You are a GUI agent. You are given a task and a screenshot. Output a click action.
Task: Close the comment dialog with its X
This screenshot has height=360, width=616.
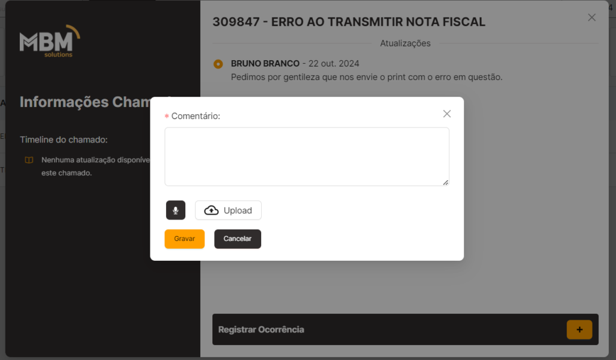[447, 114]
